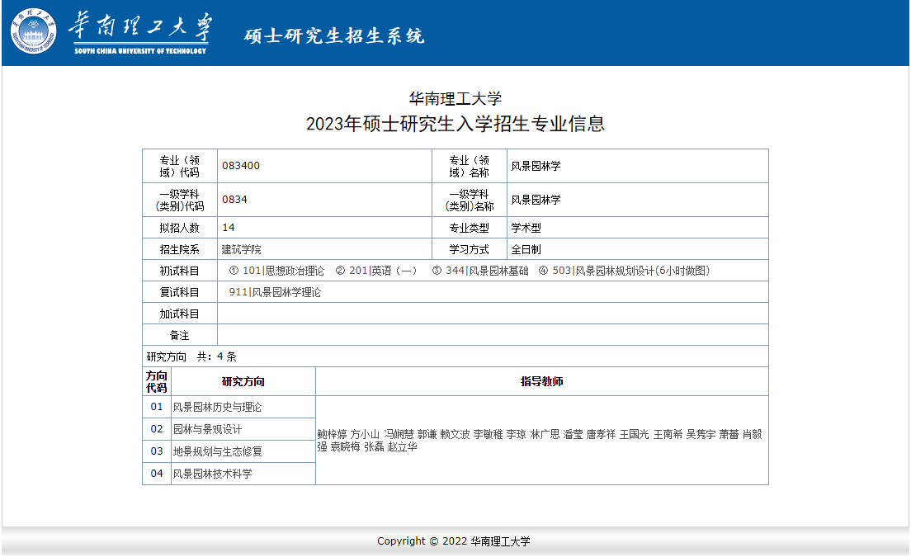Click the 加试科目 row label
Viewport: 911px width, 557px height.
[180, 314]
